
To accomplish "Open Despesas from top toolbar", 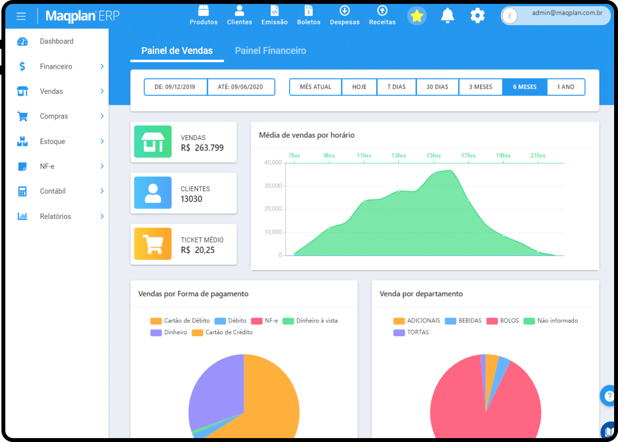I will click(x=345, y=15).
